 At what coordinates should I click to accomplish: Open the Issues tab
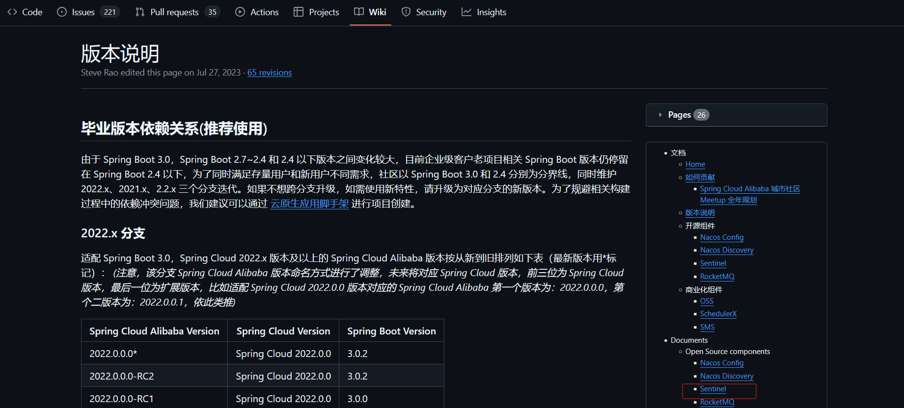tap(88, 12)
